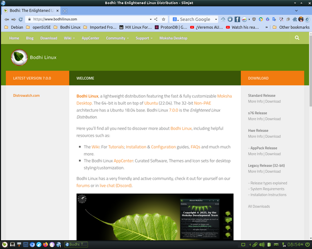Image resolution: width=312 pixels, height=249 pixels.
Task: Expand the Support menu
Action: (144, 38)
